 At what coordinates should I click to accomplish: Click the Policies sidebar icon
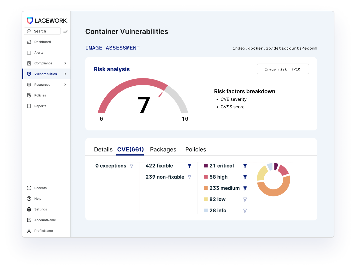(29, 95)
